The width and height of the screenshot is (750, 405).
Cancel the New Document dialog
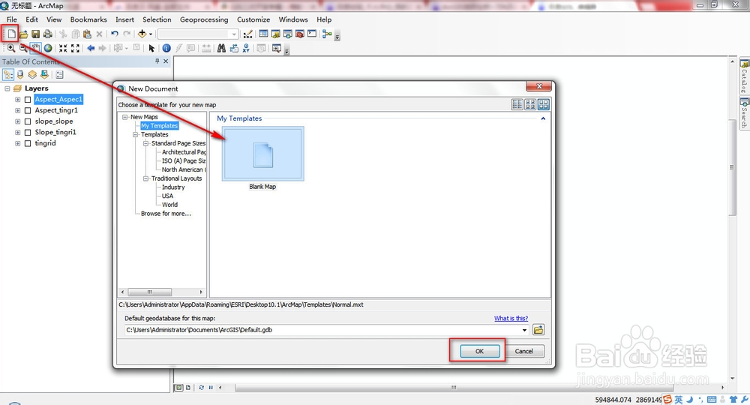pos(523,351)
